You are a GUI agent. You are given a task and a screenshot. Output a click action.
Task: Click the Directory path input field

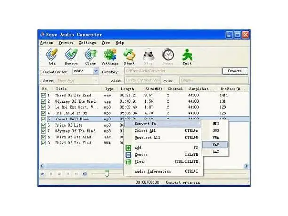pyautogui.click(x=173, y=71)
